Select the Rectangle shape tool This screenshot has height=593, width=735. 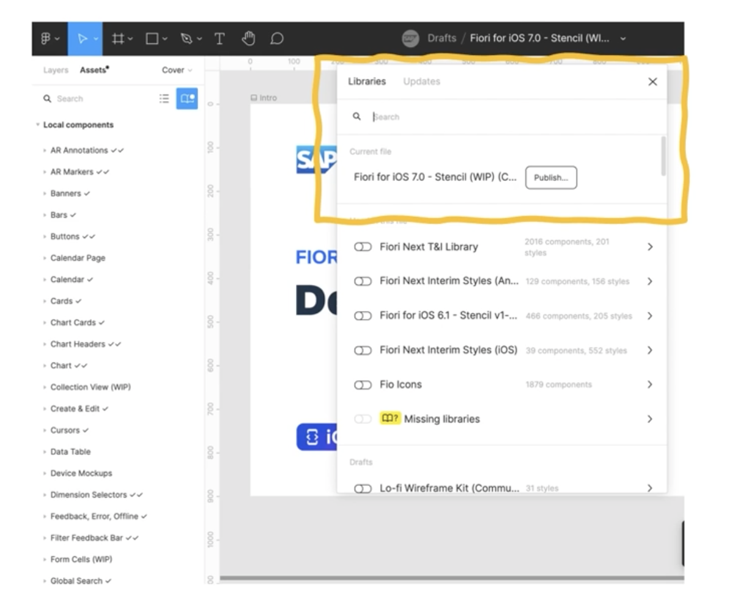[x=152, y=39]
